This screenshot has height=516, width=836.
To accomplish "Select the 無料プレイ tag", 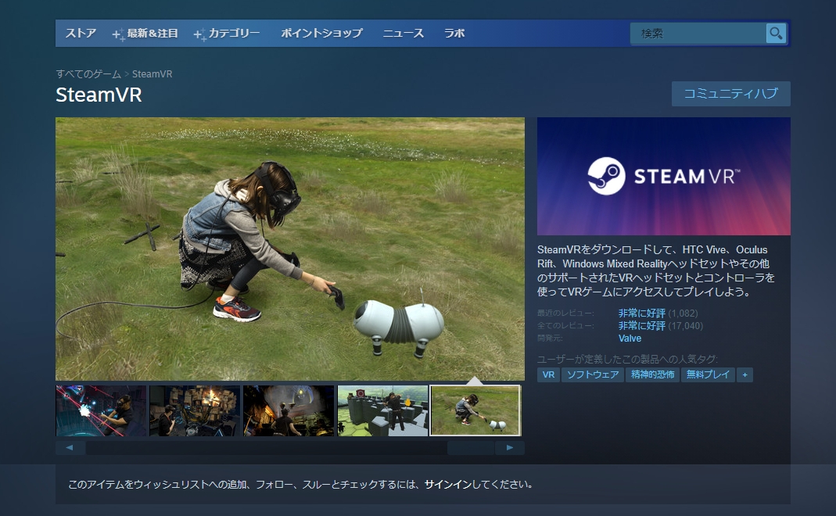I will (708, 374).
